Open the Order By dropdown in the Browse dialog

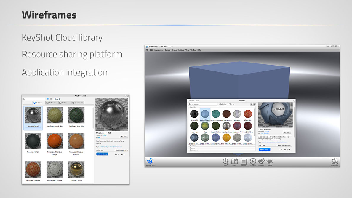click(x=223, y=104)
